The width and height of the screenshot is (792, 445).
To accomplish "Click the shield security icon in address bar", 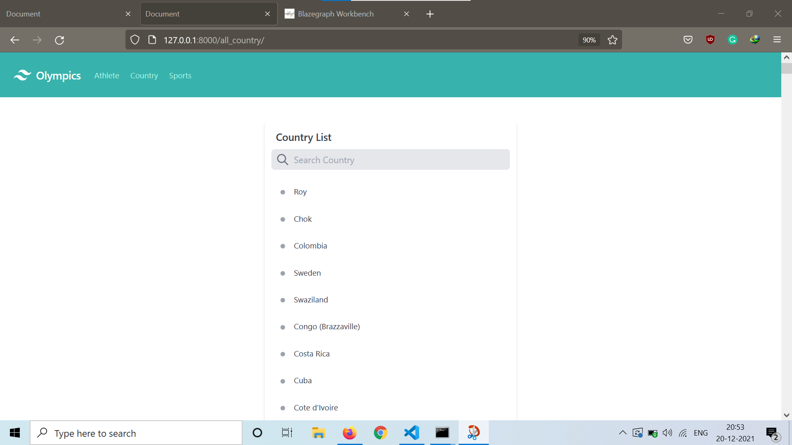I will (x=134, y=40).
